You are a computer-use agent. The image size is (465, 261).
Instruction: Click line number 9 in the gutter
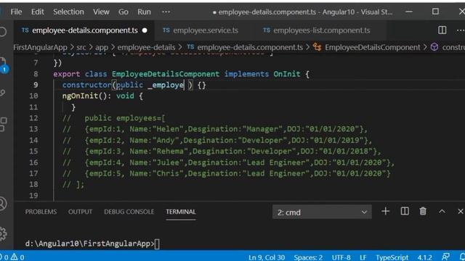click(36, 85)
